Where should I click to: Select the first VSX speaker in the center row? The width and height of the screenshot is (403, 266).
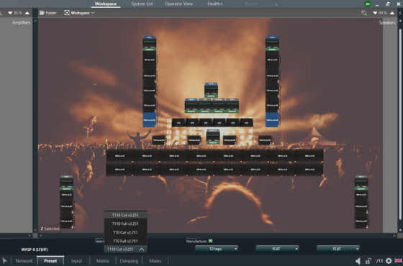pos(178,123)
